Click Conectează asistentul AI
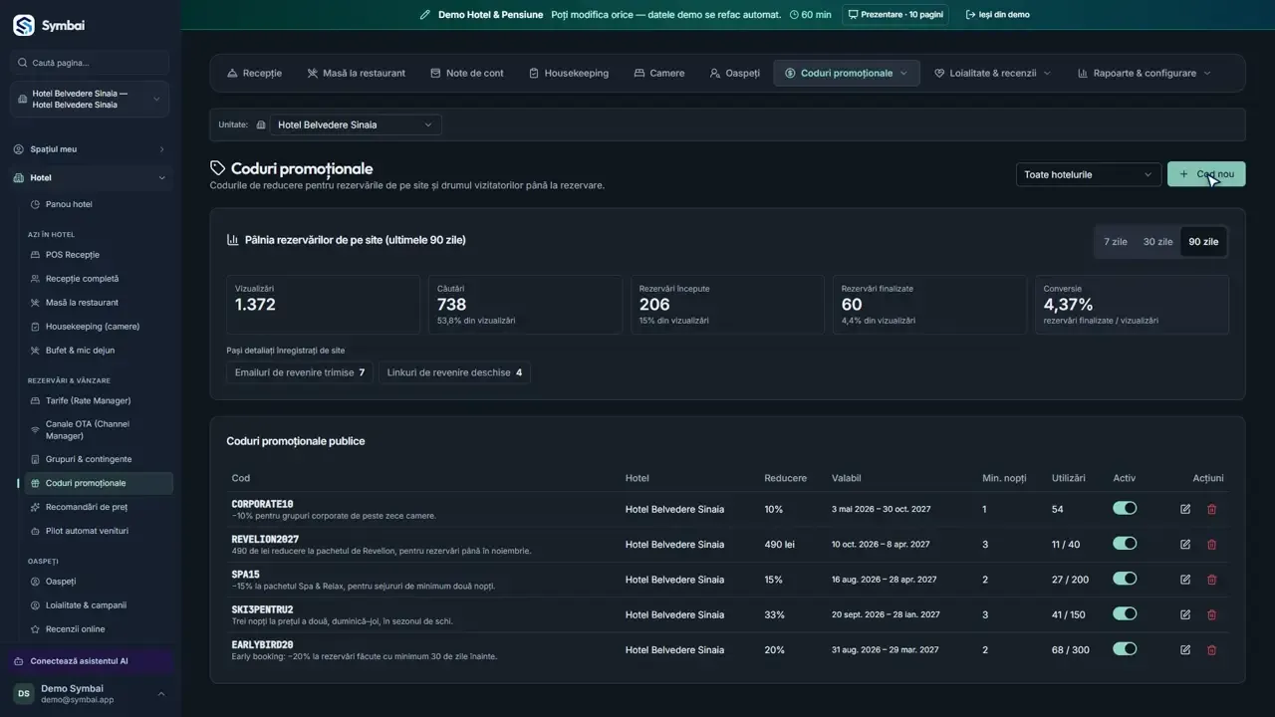 point(91,661)
